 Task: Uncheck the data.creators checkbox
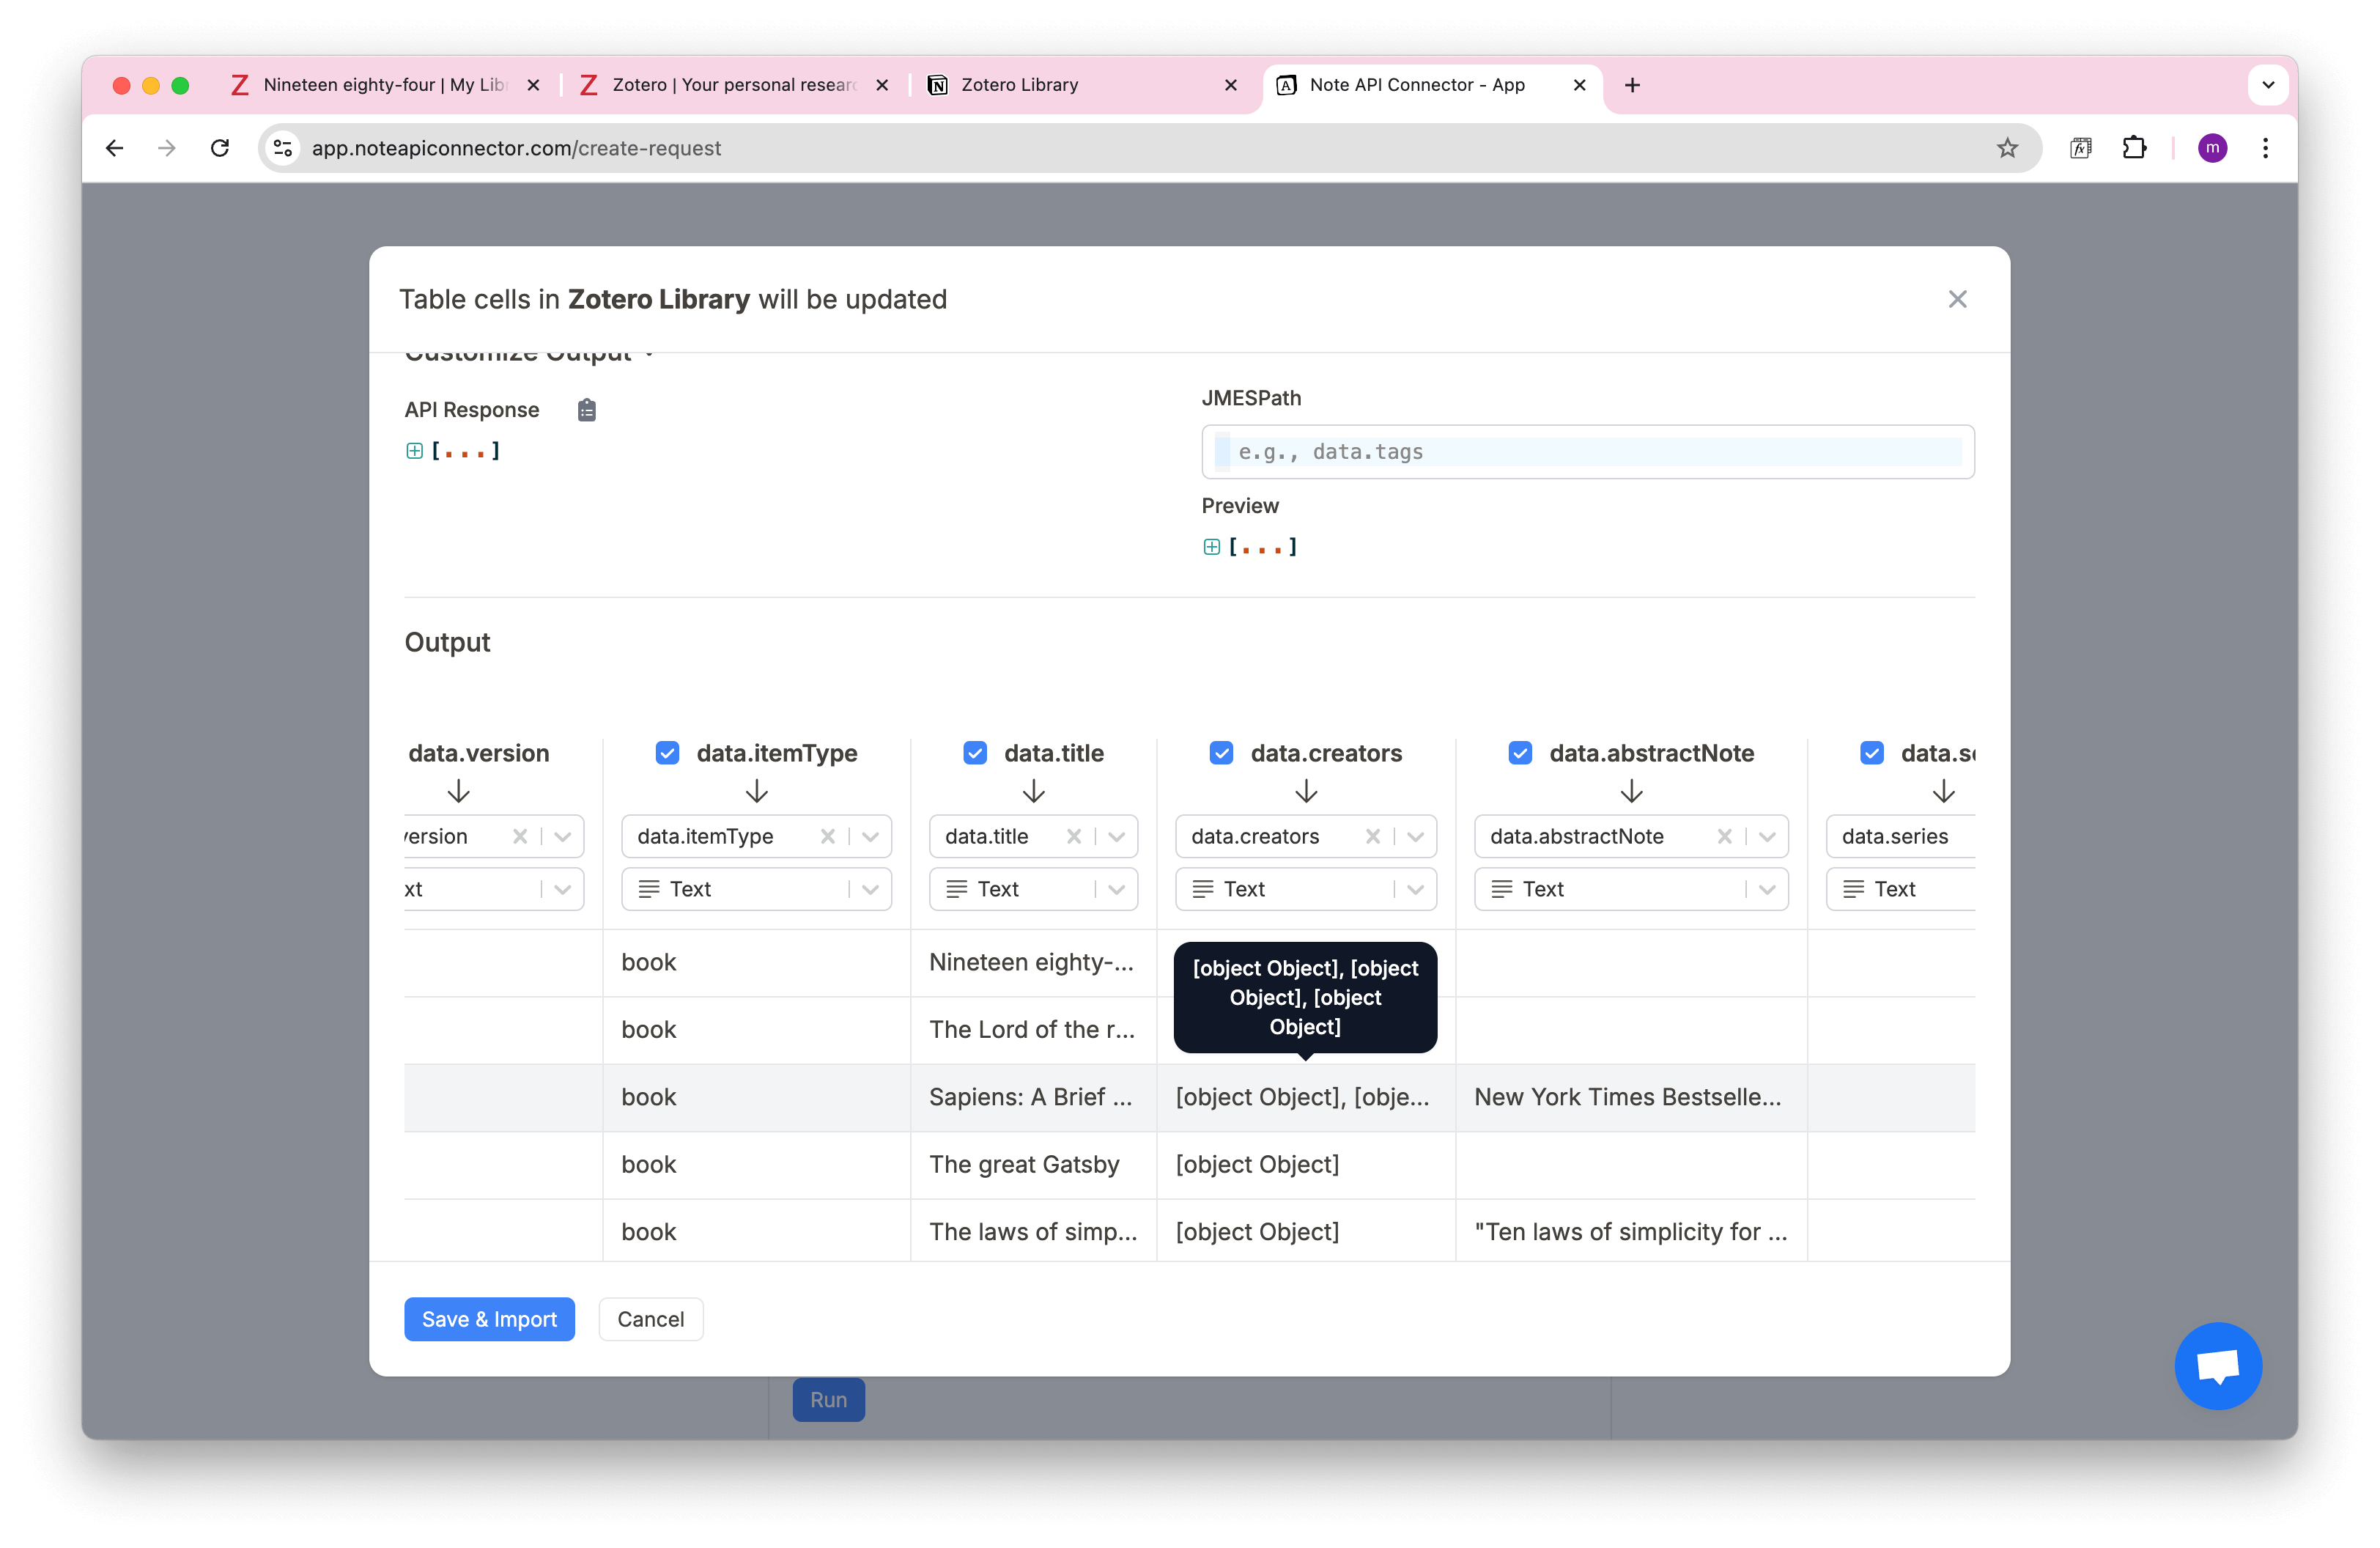1221,753
